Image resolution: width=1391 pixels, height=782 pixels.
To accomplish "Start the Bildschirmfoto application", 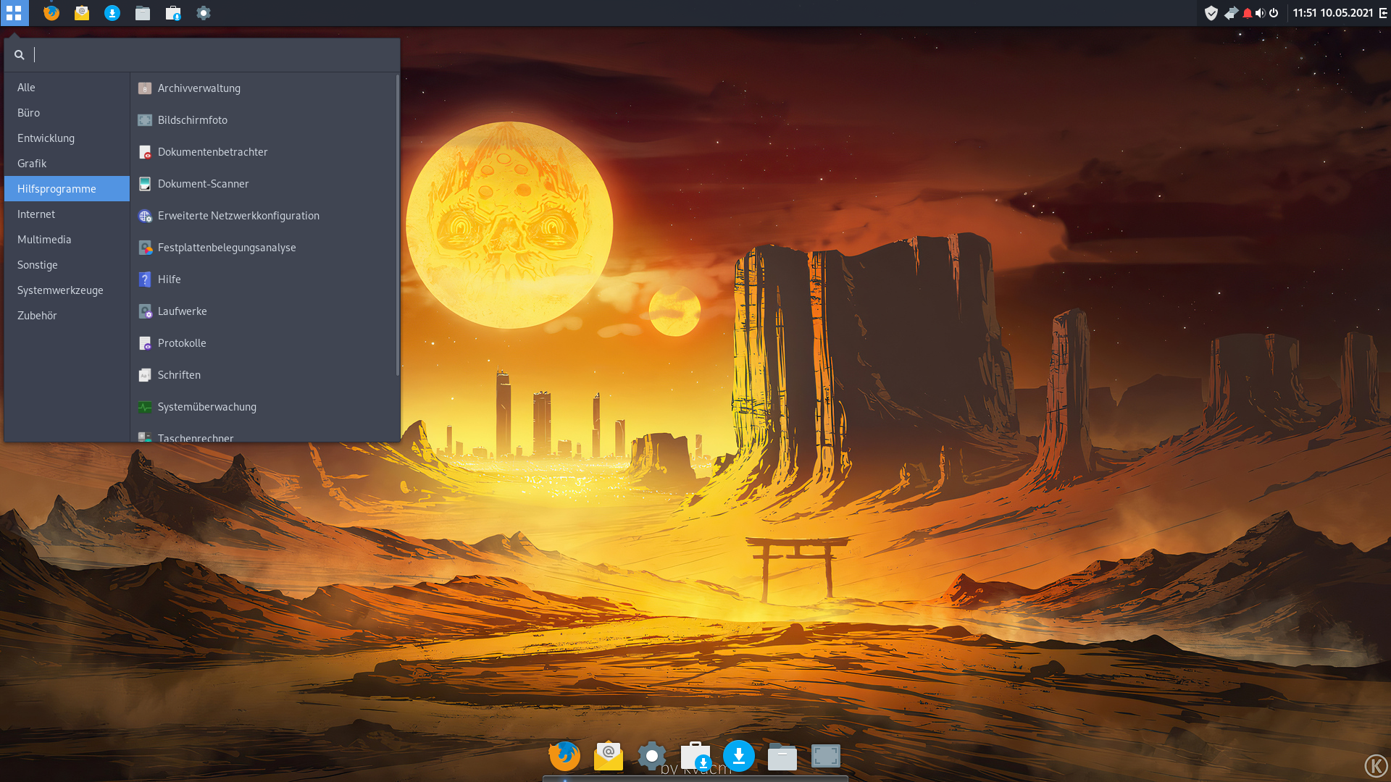I will [193, 120].
